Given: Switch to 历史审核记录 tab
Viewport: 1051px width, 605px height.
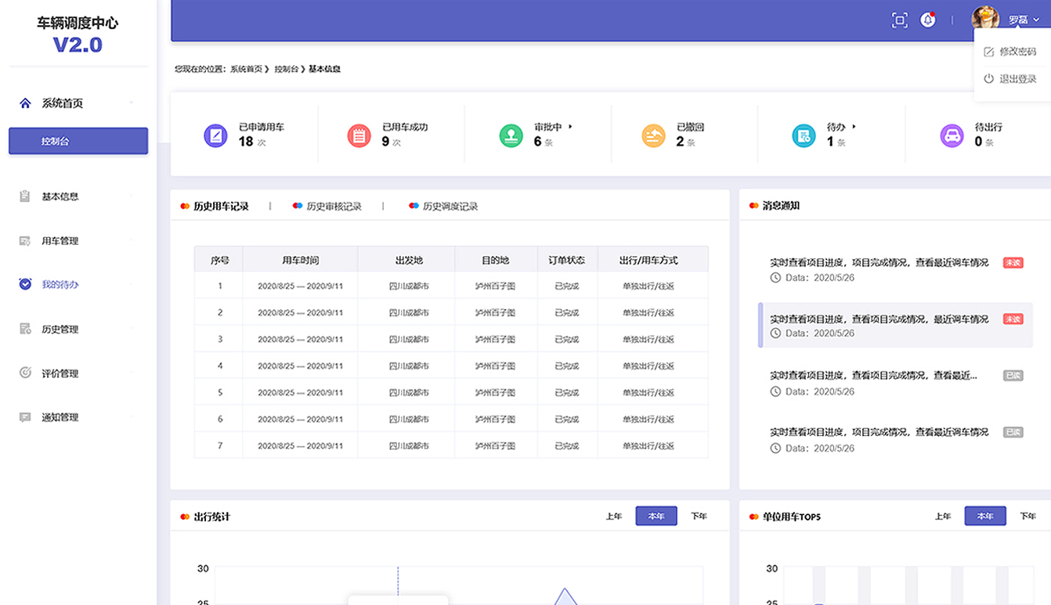Looking at the screenshot, I should point(334,207).
